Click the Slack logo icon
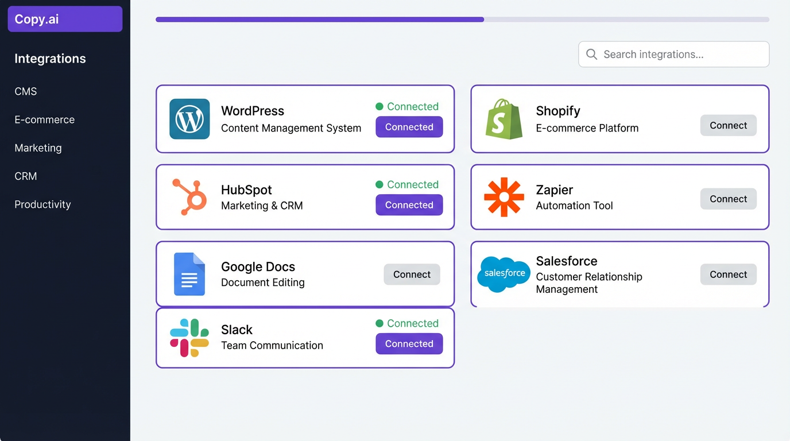Image resolution: width=790 pixels, height=441 pixels. (189, 338)
